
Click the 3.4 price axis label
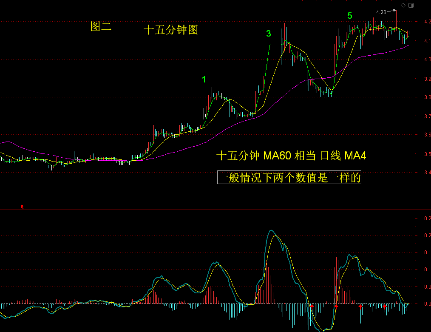428,172
